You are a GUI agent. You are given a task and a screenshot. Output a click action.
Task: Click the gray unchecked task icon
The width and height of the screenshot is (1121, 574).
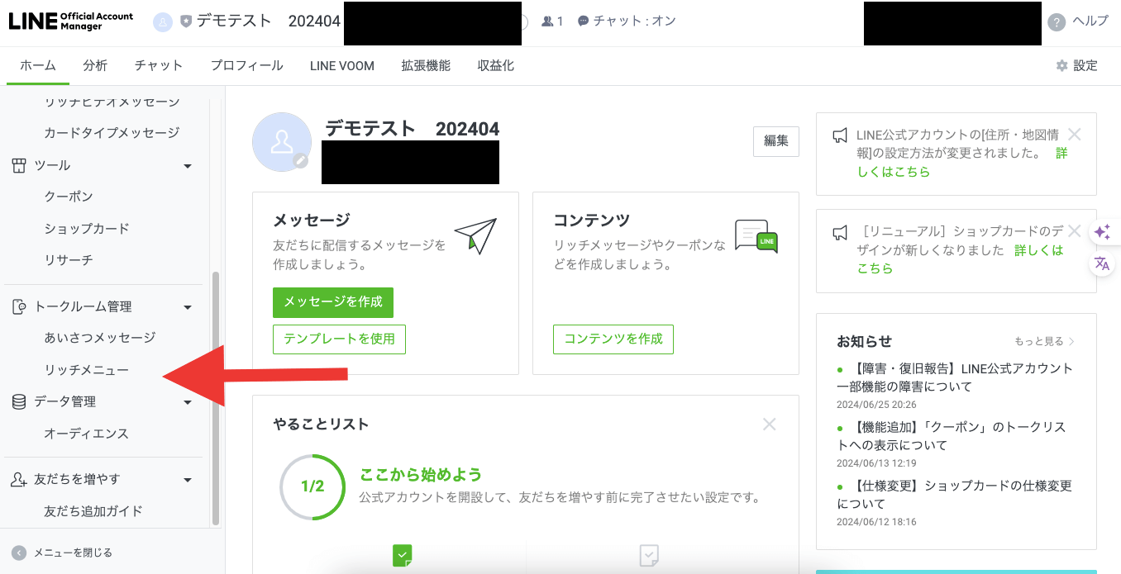coord(650,555)
